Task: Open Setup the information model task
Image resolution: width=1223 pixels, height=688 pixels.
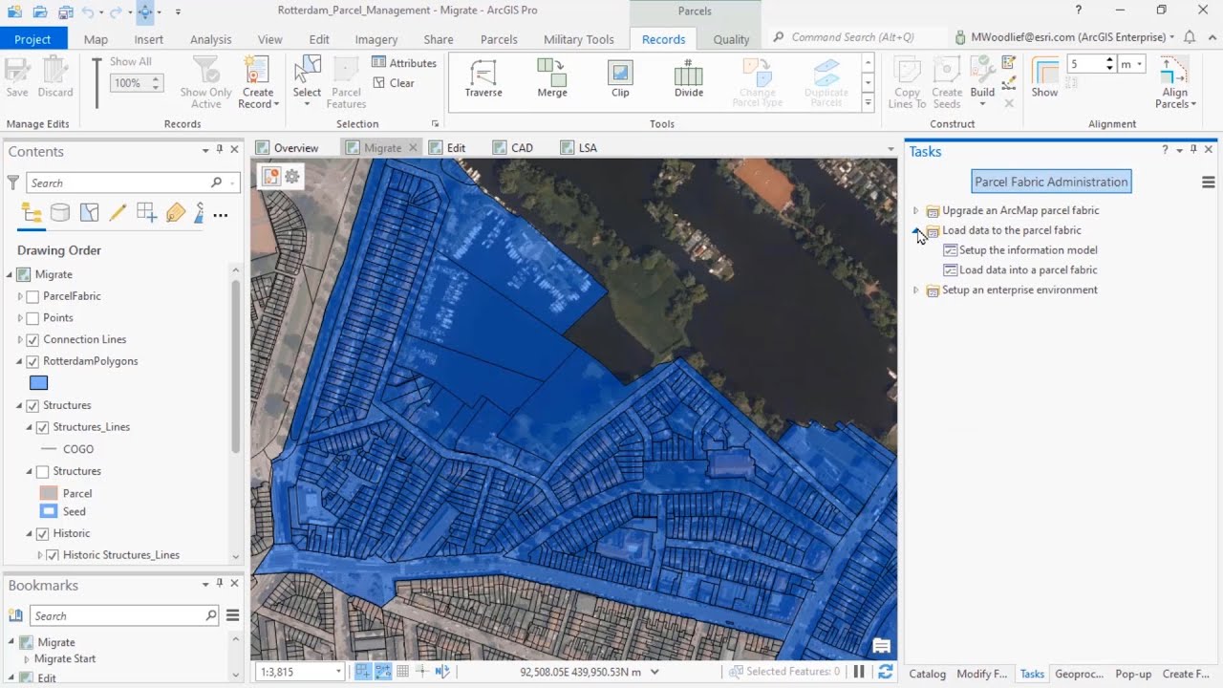Action: pyautogui.click(x=1028, y=250)
